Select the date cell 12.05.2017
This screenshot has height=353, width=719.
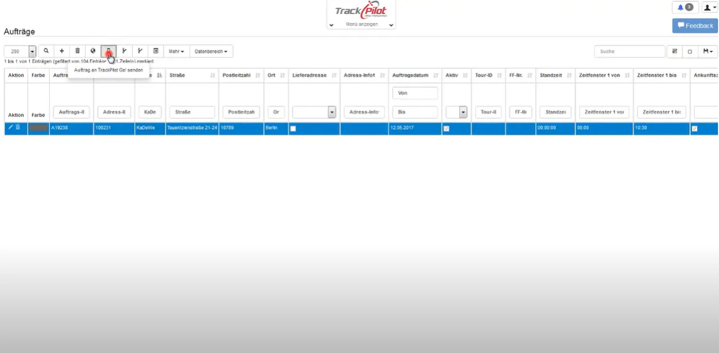(415, 128)
